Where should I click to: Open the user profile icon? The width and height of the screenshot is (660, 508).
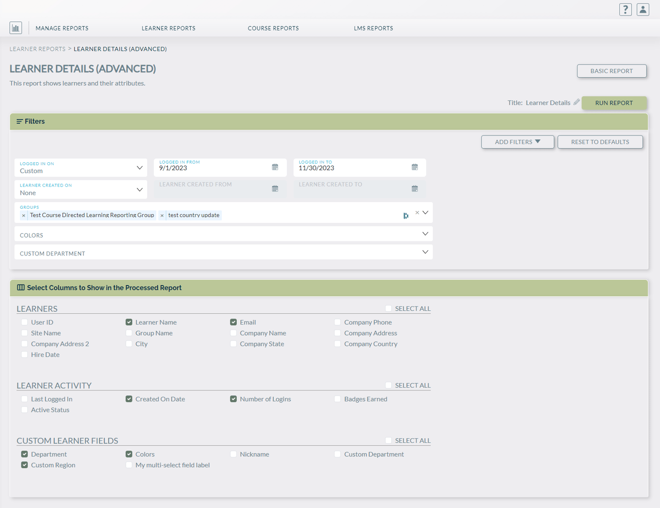pyautogui.click(x=643, y=9)
